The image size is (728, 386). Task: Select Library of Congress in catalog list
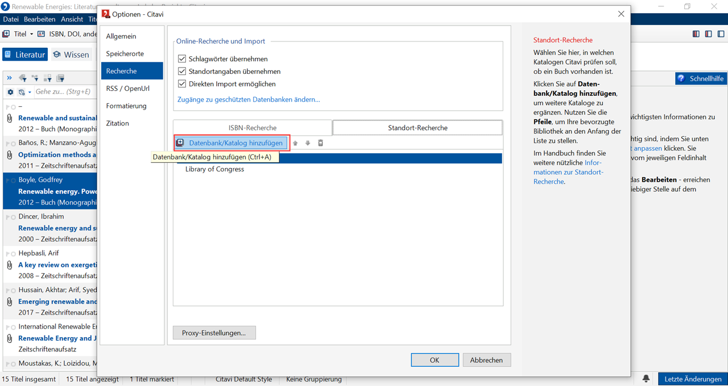tap(214, 169)
